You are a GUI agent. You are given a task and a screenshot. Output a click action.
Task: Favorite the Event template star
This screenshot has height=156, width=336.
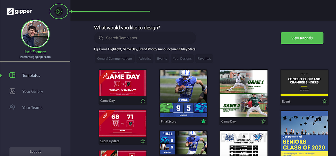(x=325, y=101)
